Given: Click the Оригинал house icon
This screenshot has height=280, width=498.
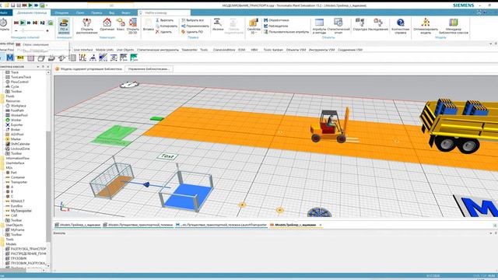Looking at the screenshot, I should [107, 25].
